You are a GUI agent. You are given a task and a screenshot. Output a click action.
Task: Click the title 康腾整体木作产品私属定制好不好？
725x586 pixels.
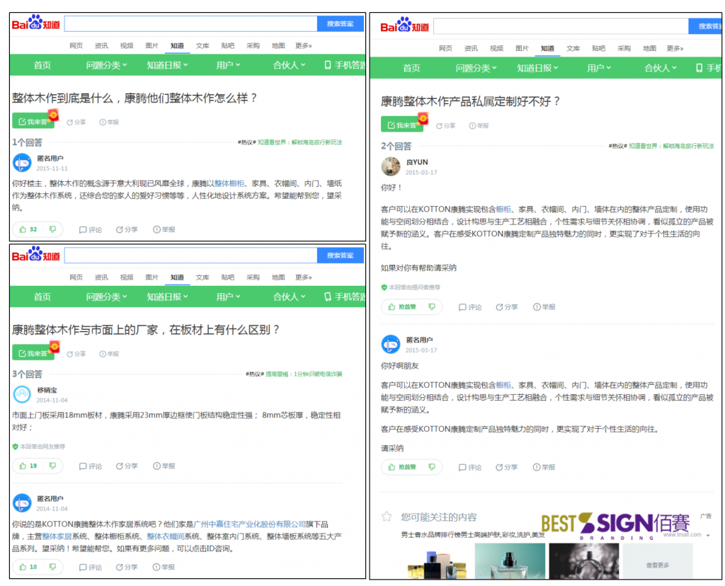pyautogui.click(x=470, y=102)
